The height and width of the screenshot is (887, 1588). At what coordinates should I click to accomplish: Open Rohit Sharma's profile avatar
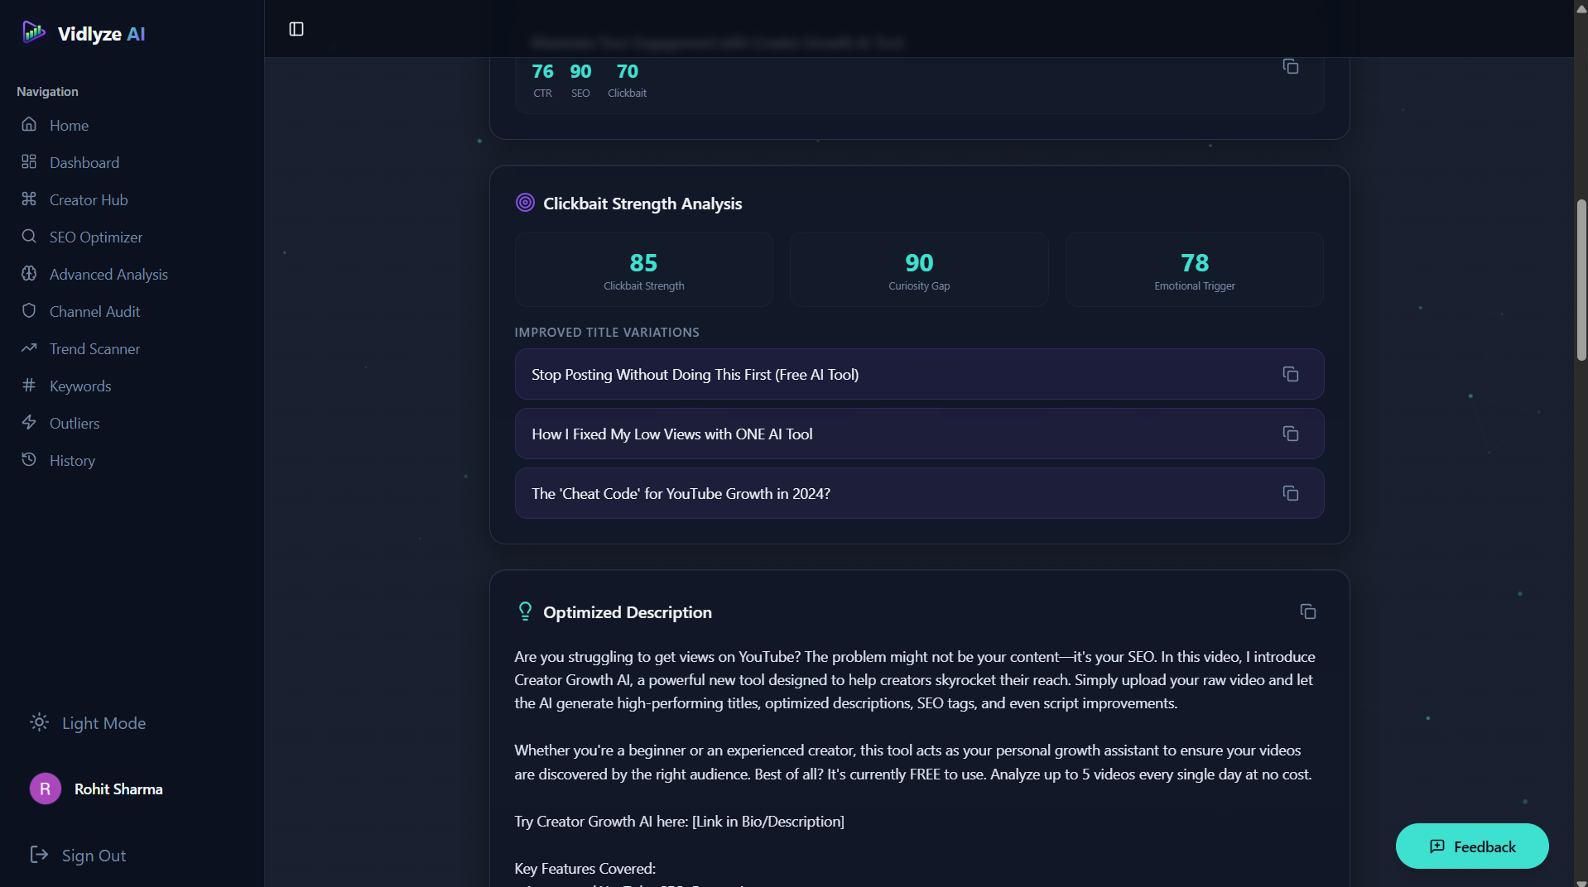45,789
